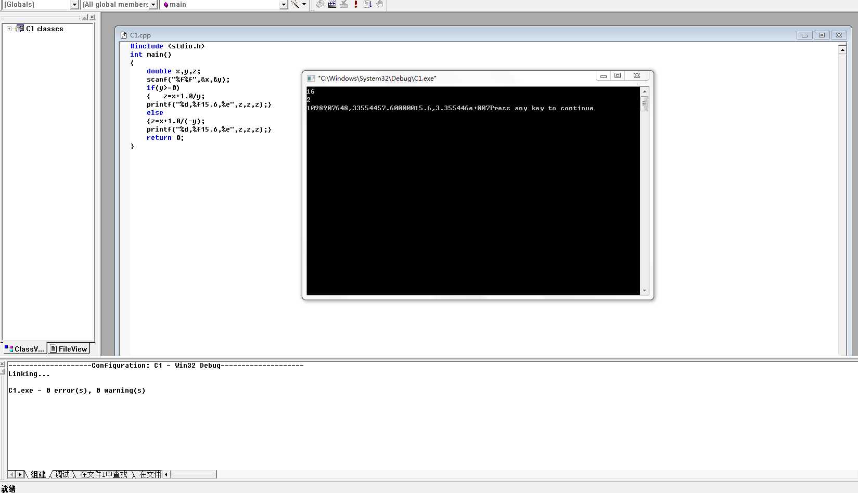Click console scrollbar up arrow
858x493 pixels.
coord(645,92)
